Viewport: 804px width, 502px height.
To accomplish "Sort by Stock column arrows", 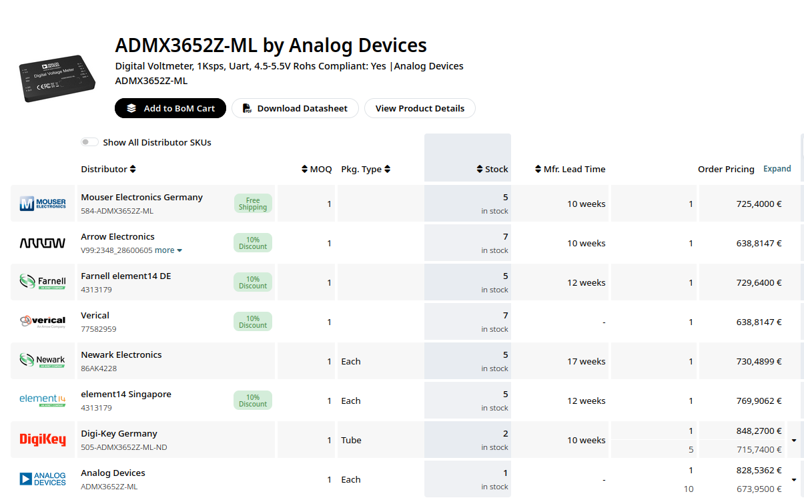I will [x=480, y=170].
